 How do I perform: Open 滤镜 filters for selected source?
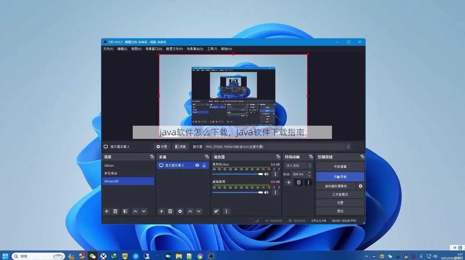click(x=180, y=147)
